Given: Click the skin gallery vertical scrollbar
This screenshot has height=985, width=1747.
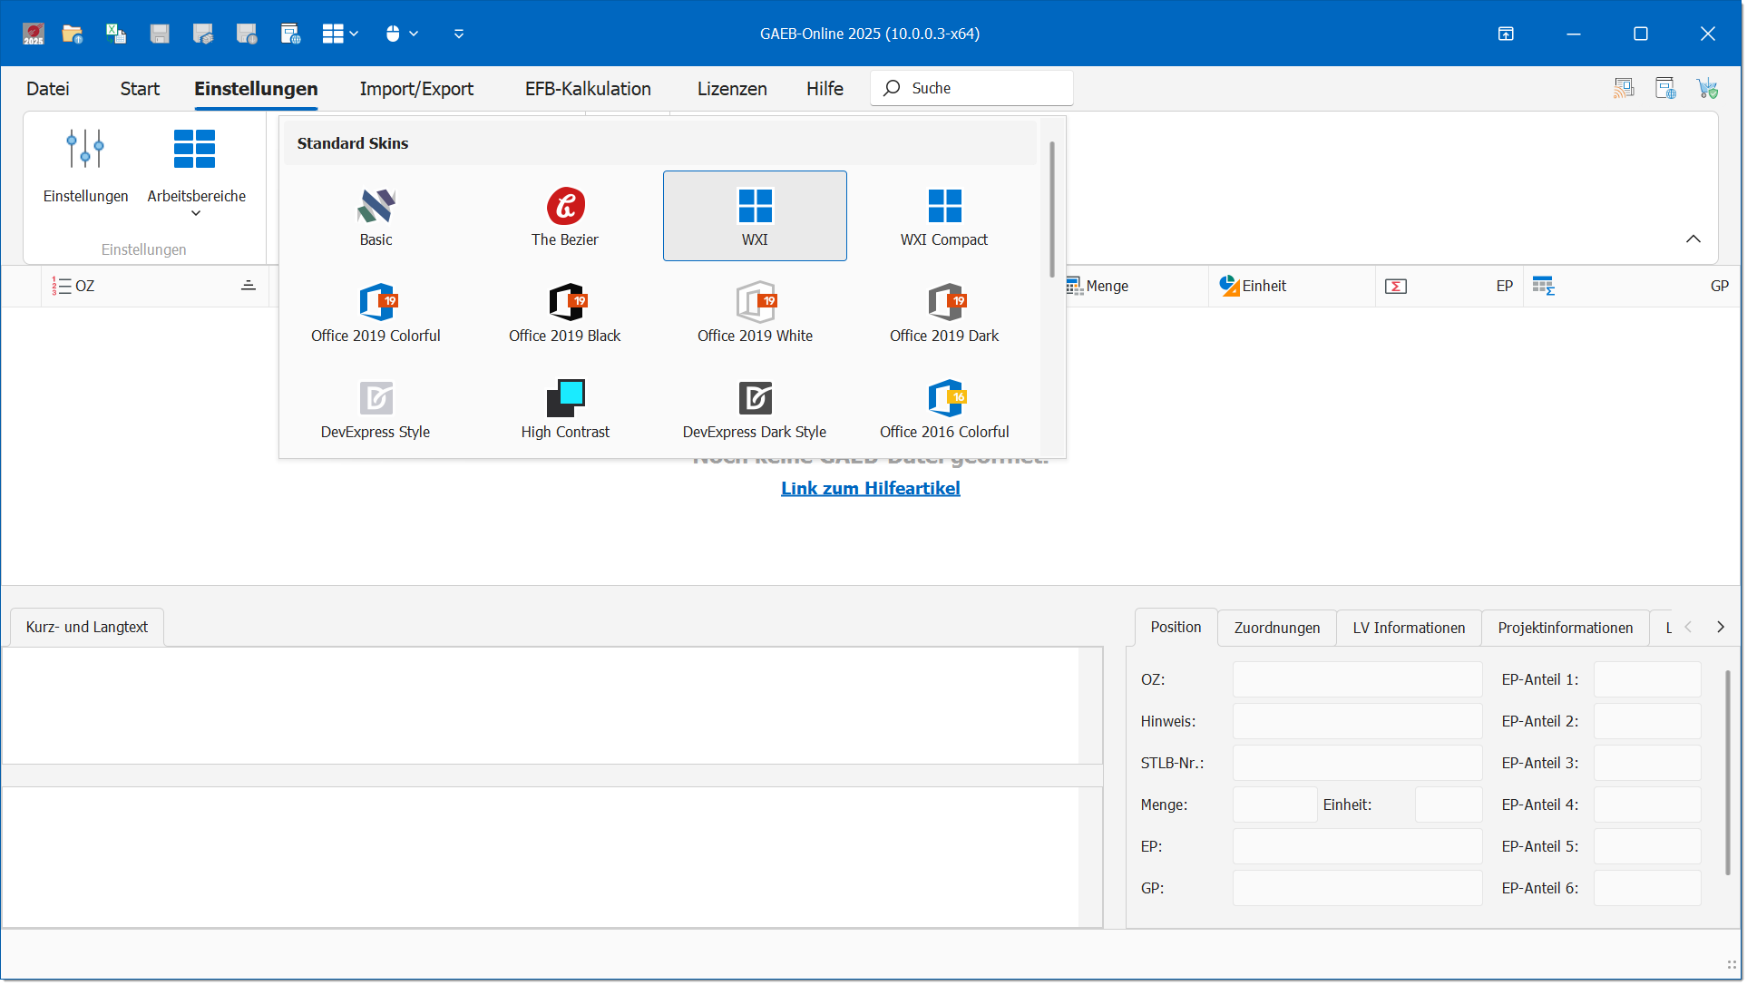Looking at the screenshot, I should (x=1051, y=209).
